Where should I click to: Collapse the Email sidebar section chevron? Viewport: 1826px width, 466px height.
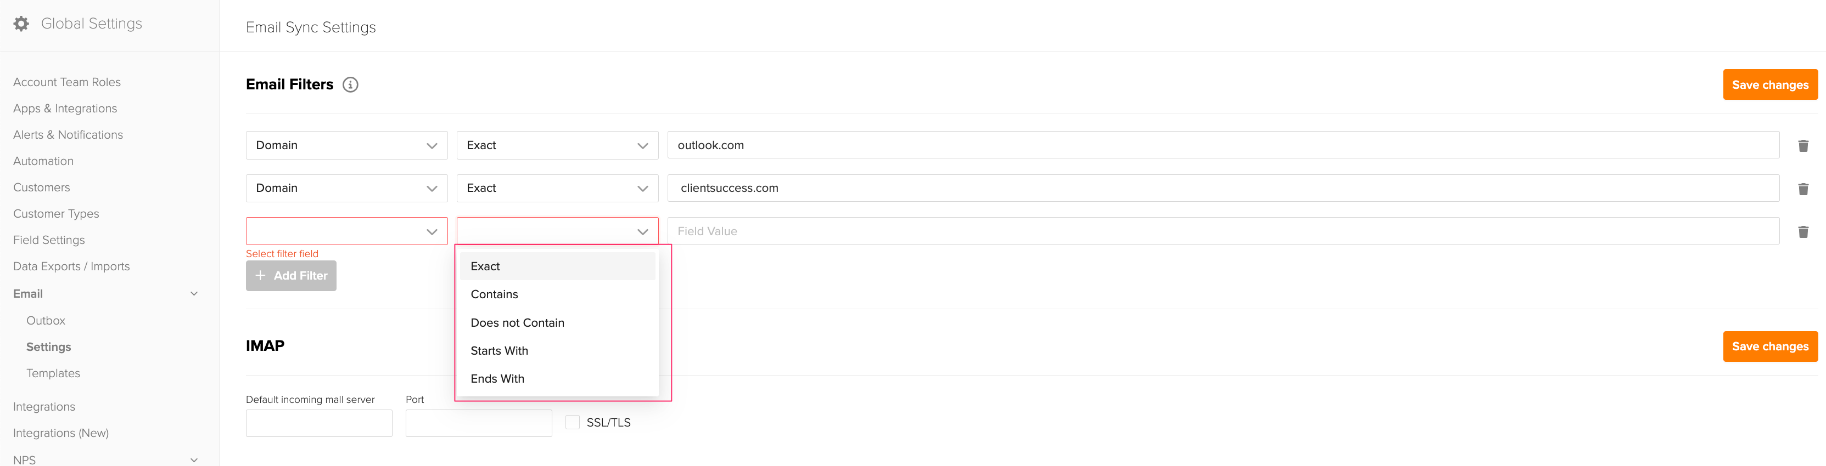point(194,294)
